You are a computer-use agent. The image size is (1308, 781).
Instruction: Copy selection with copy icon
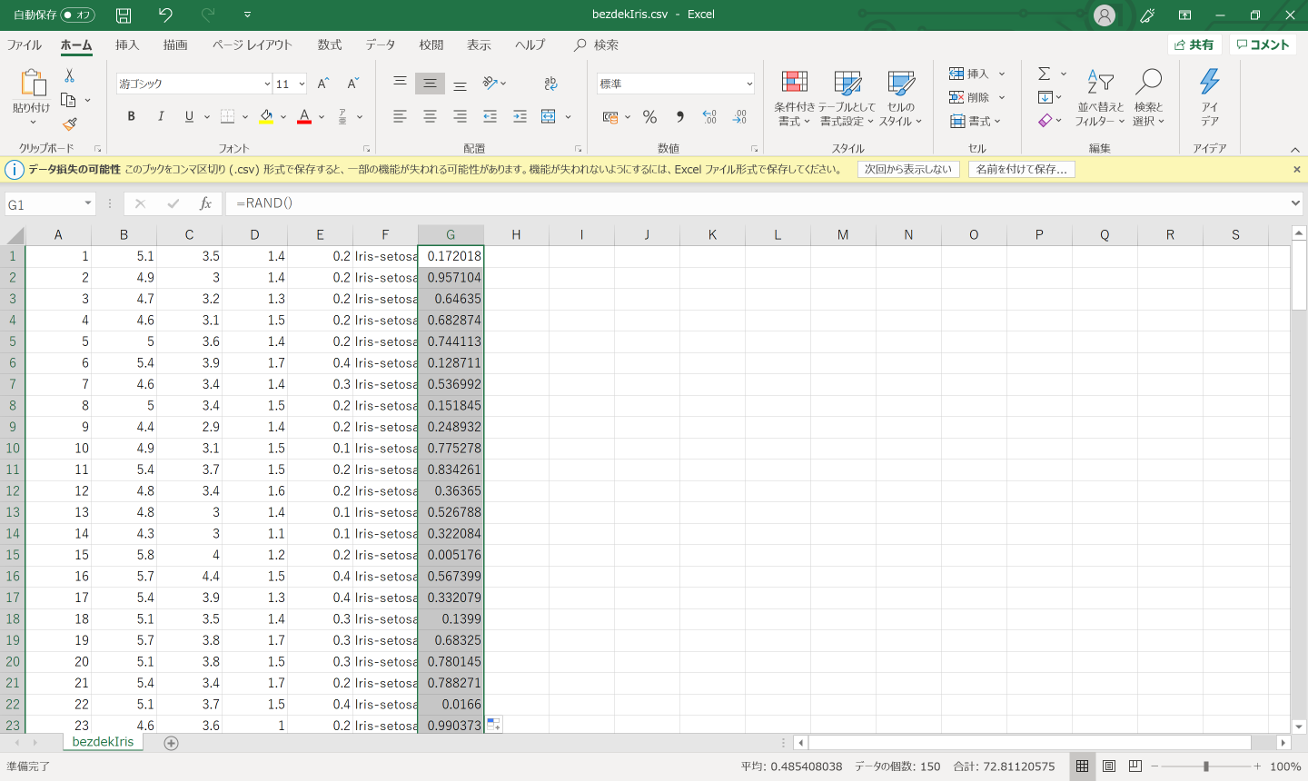point(68,100)
